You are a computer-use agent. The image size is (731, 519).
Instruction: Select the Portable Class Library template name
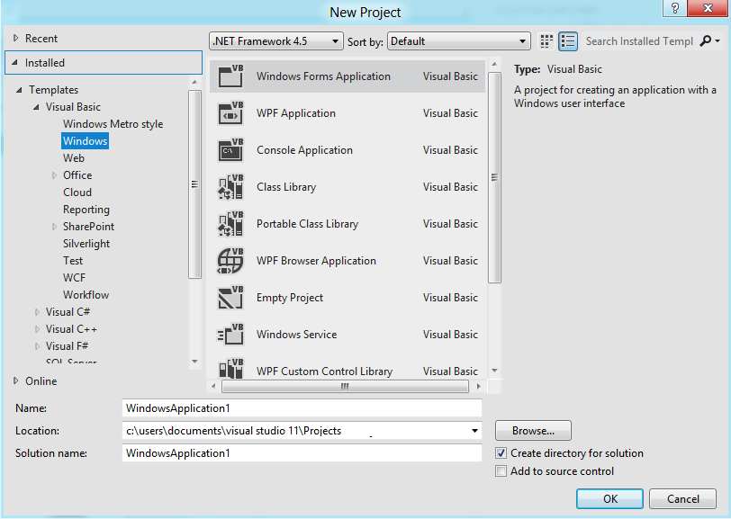click(307, 224)
